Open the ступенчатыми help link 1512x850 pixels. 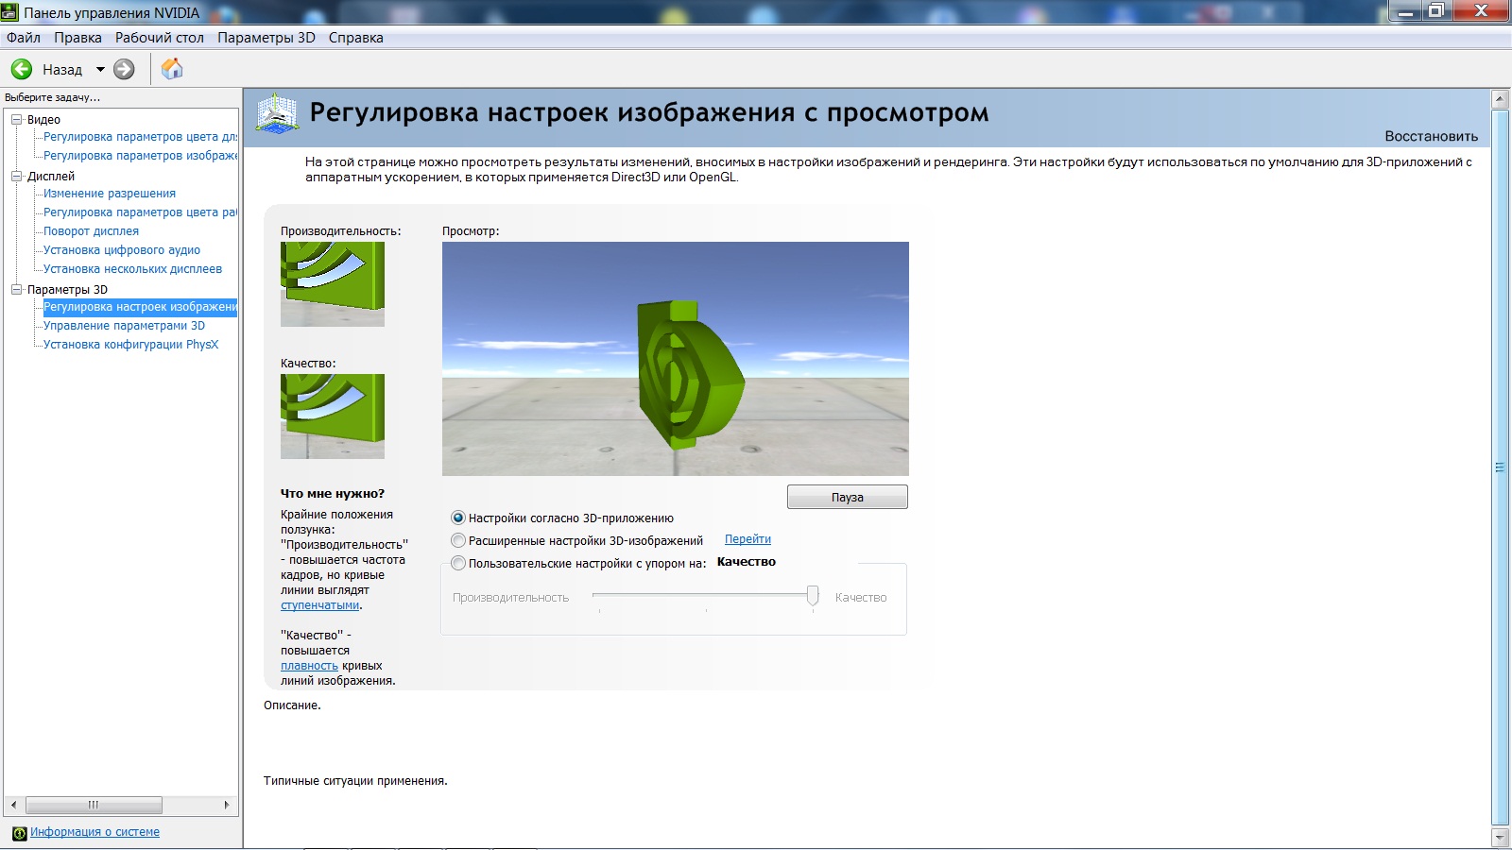pyautogui.click(x=319, y=605)
